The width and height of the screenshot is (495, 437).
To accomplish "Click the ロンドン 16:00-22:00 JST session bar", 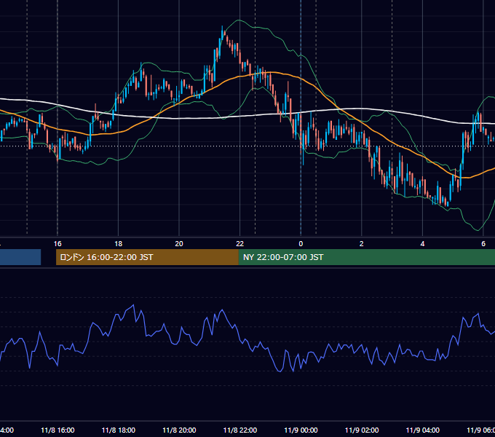I will [147, 257].
